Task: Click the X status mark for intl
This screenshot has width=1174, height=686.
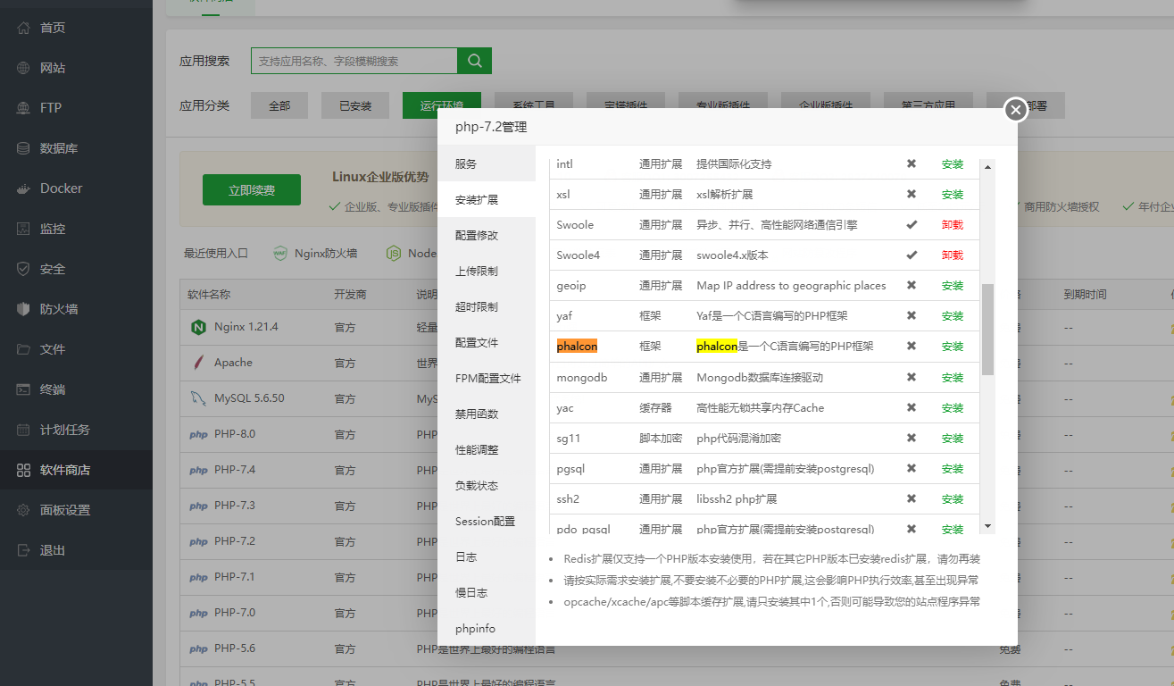Action: pyautogui.click(x=912, y=163)
